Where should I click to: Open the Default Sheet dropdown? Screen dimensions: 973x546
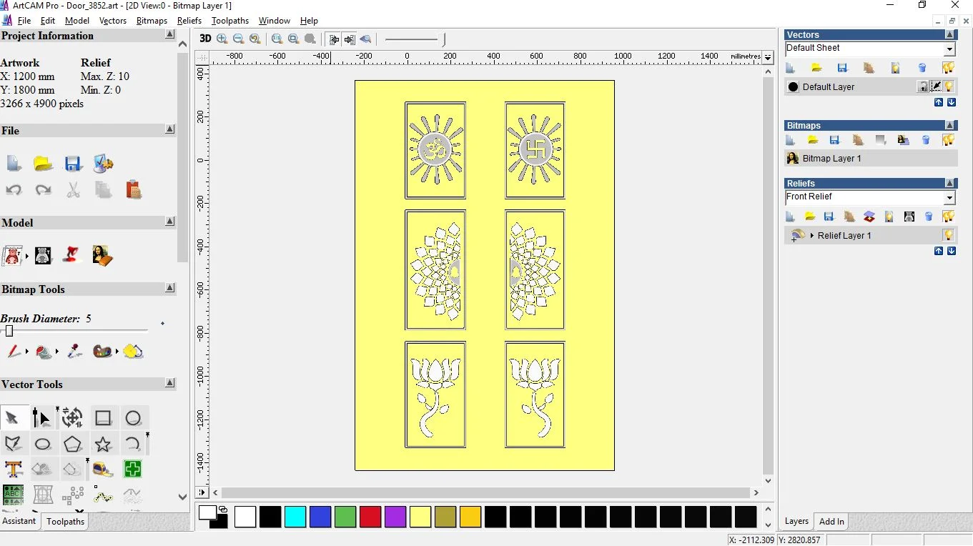(x=949, y=49)
